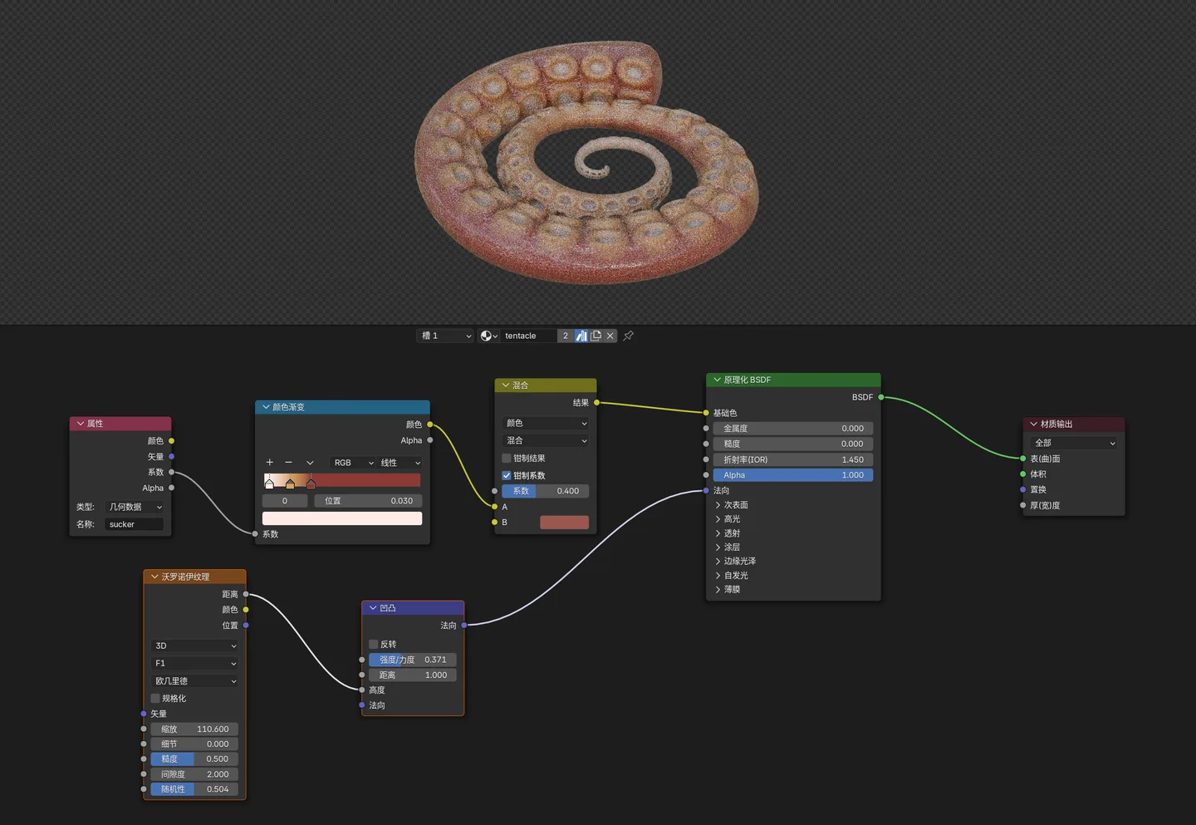
Task: Click the BSDF output socket on 原理化 BSDF
Action: tap(881, 397)
